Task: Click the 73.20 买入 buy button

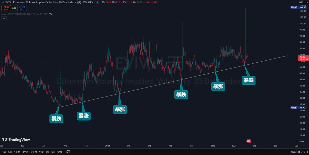Action: tap(22, 8)
